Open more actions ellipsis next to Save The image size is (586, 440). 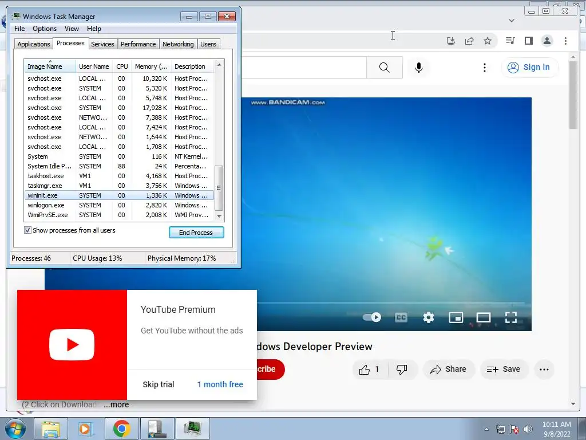pos(544,370)
